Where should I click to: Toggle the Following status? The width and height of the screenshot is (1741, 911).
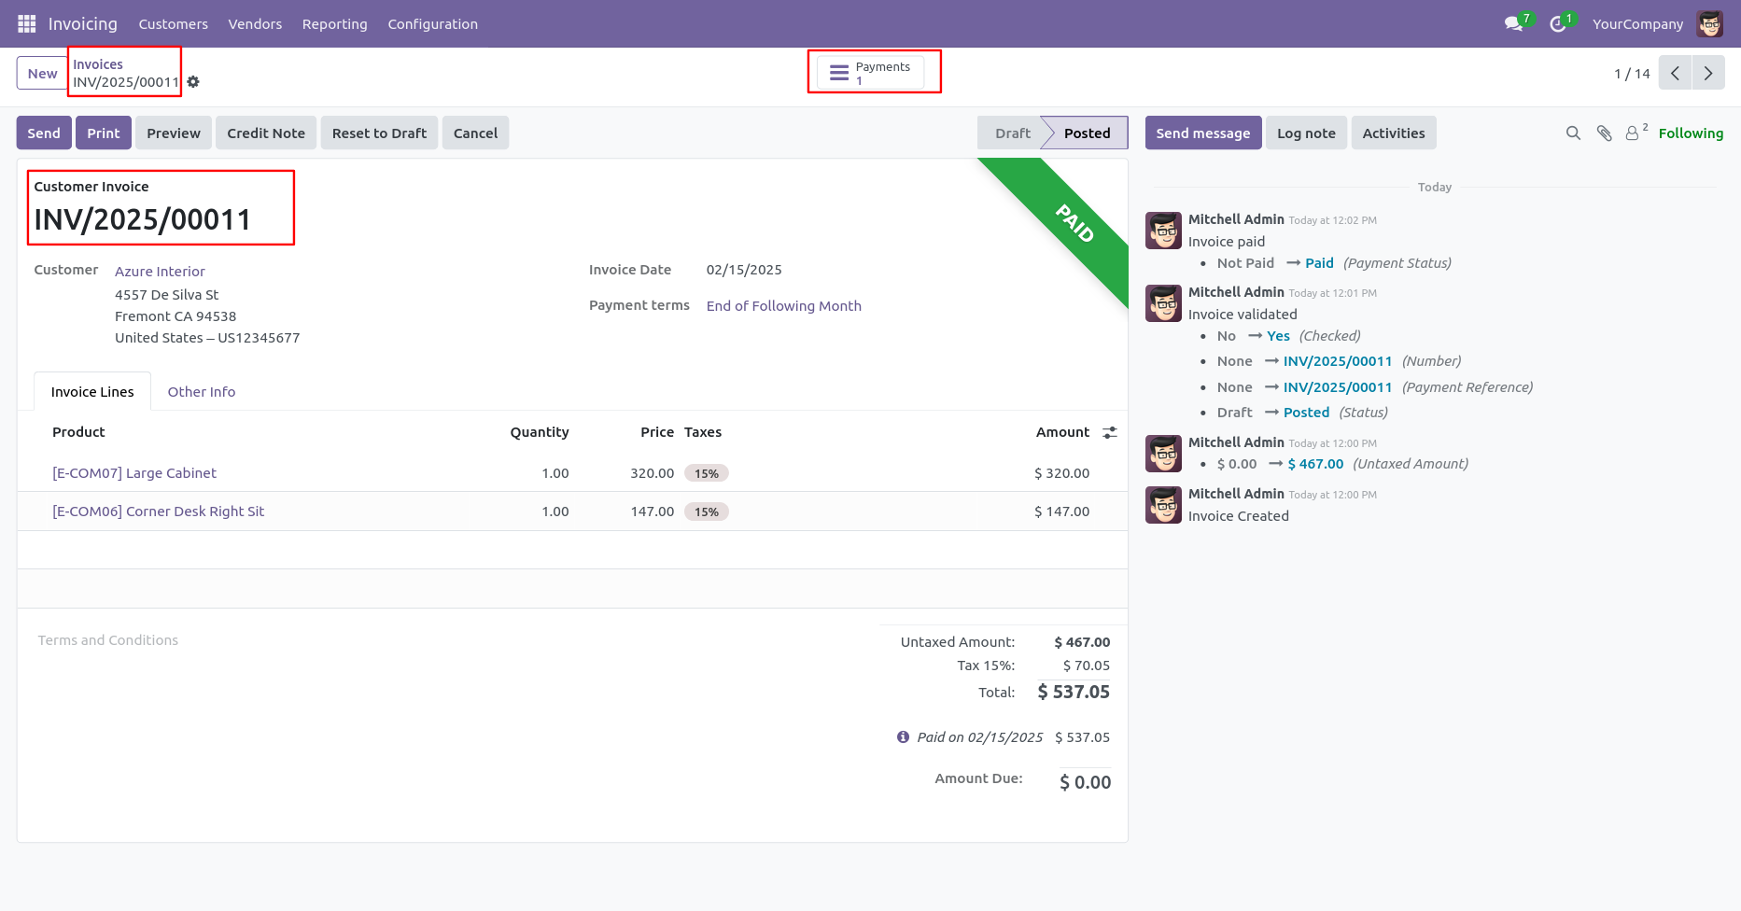tap(1691, 133)
